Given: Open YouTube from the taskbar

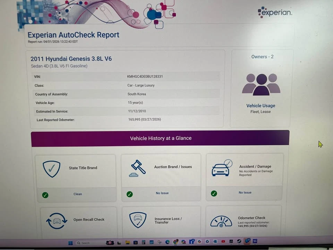Looking at the screenshot, I should (x=223, y=241).
